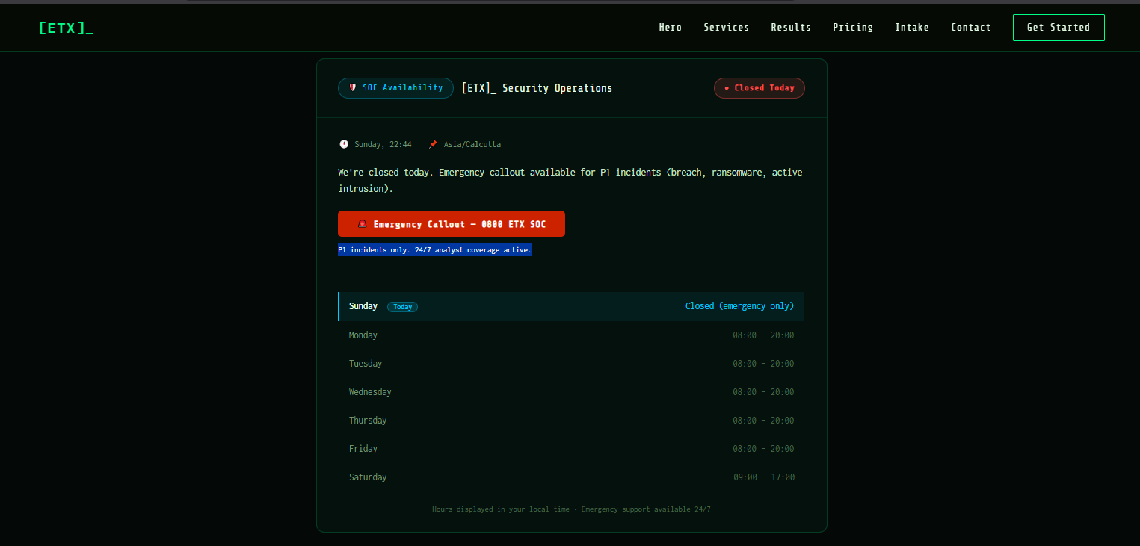Viewport: 1140px width, 546px height.
Task: Click the shield icon in the SOC Availability badge
Action: coord(353,88)
